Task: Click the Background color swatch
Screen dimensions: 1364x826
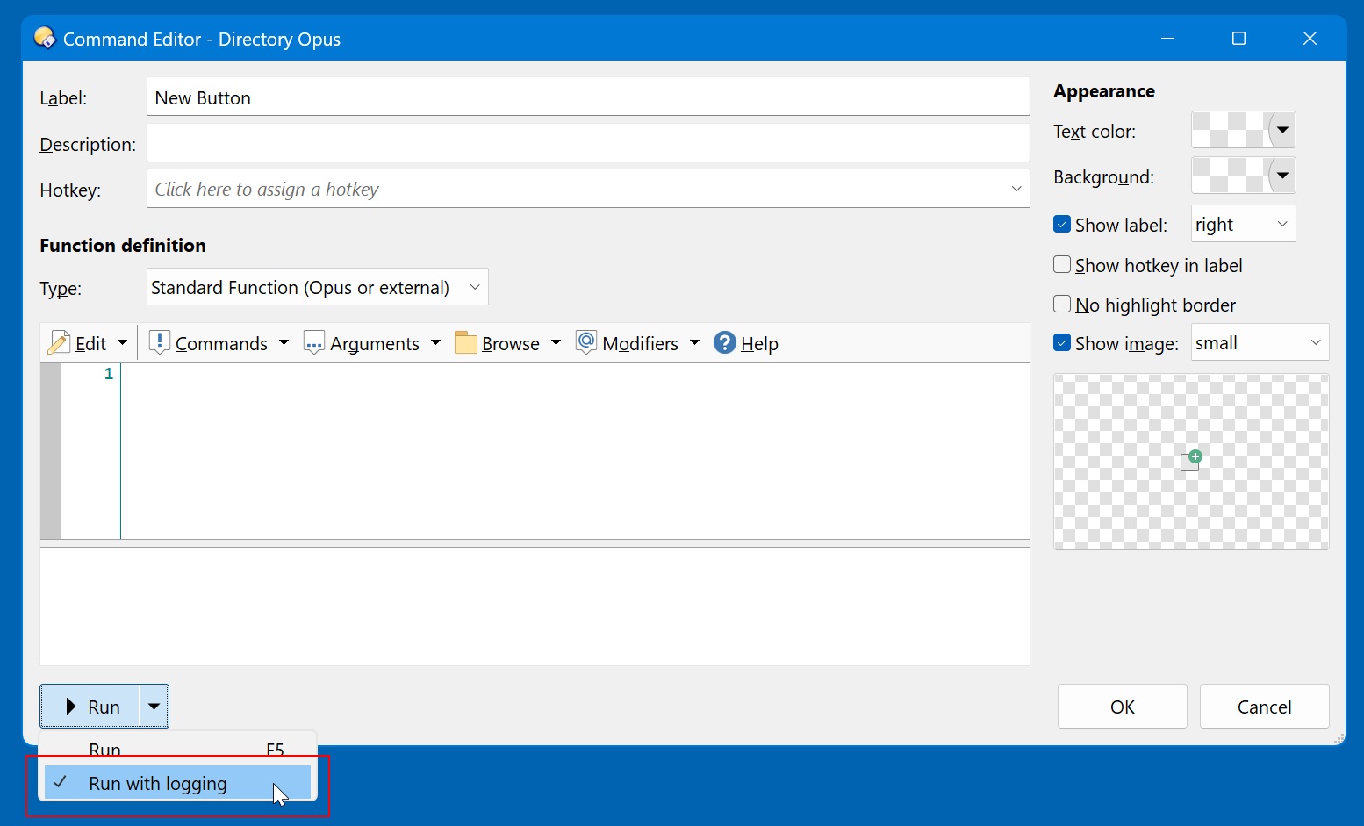Action: [x=1230, y=176]
